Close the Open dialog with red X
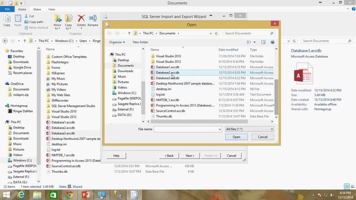This screenshot has height=200, width=356. [275, 23]
